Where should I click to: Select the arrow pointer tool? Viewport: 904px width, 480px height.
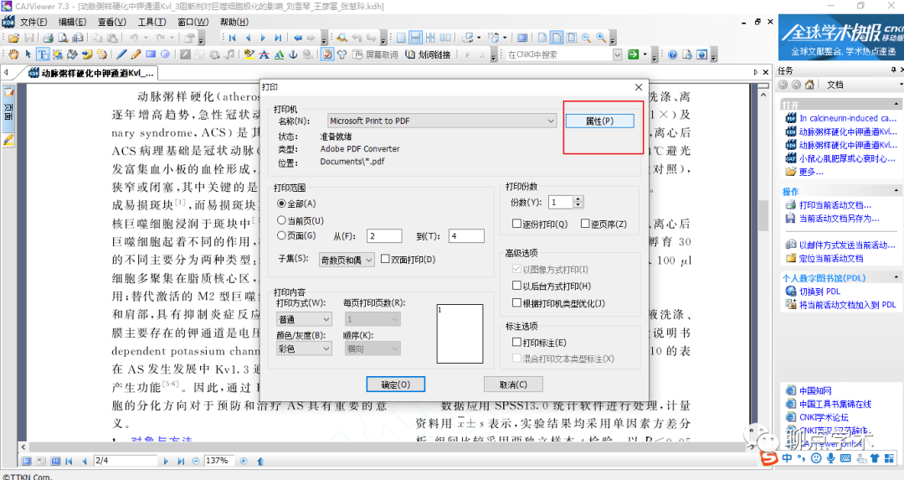(28, 54)
